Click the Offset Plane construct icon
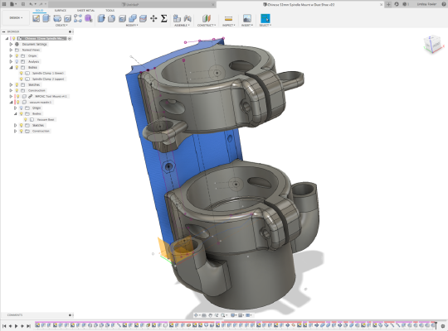 [x=207, y=18]
